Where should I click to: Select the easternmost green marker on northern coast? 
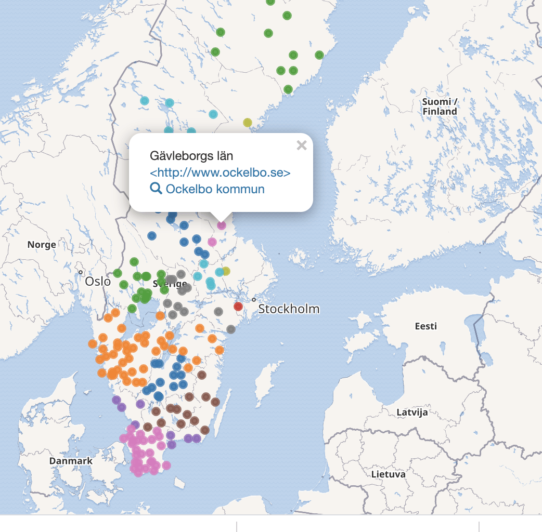click(319, 55)
